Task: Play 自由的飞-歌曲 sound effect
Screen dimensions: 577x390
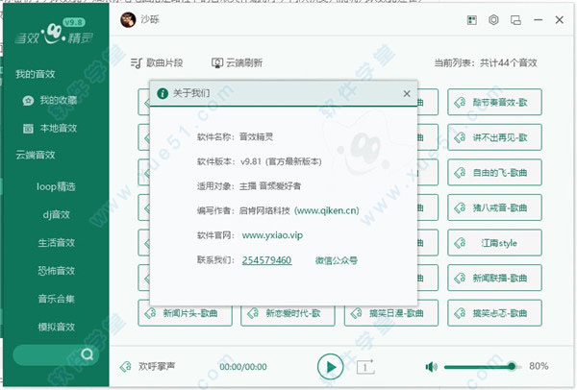Action: [494, 172]
